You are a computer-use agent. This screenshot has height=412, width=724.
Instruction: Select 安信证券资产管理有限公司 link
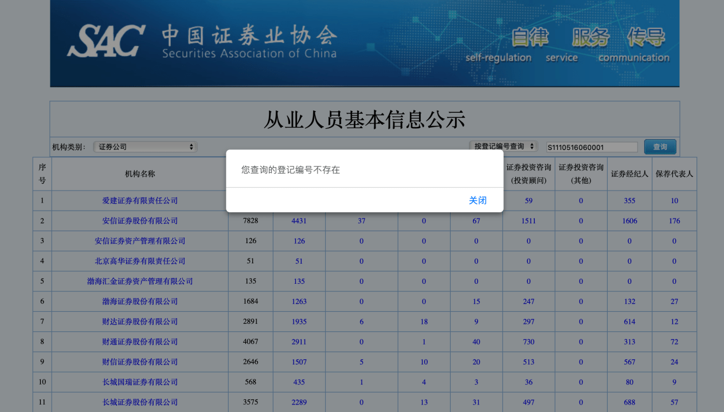pos(140,241)
